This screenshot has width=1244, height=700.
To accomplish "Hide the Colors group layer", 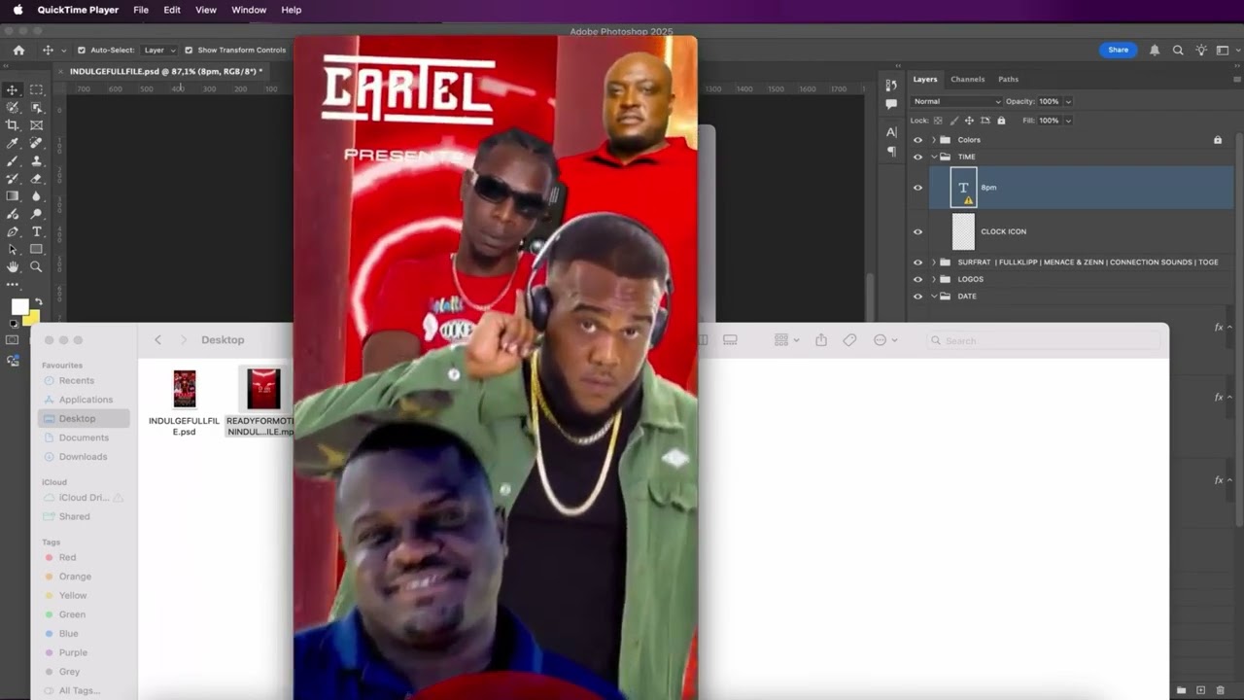I will point(917,140).
